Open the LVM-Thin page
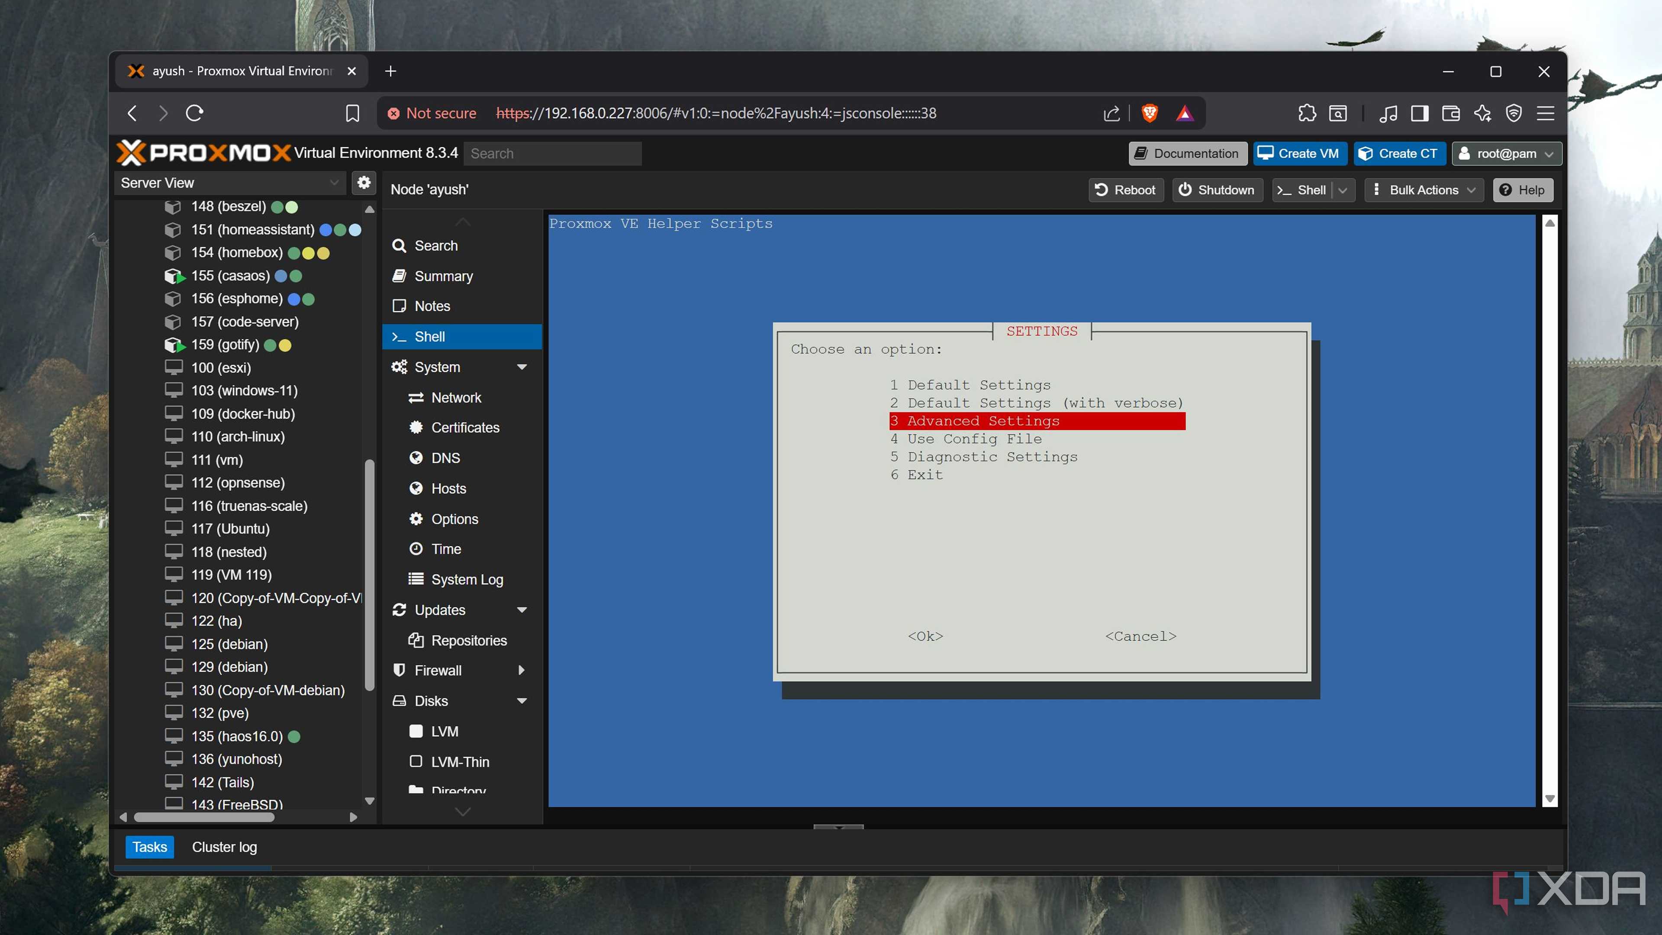This screenshot has height=935, width=1662. (x=462, y=762)
